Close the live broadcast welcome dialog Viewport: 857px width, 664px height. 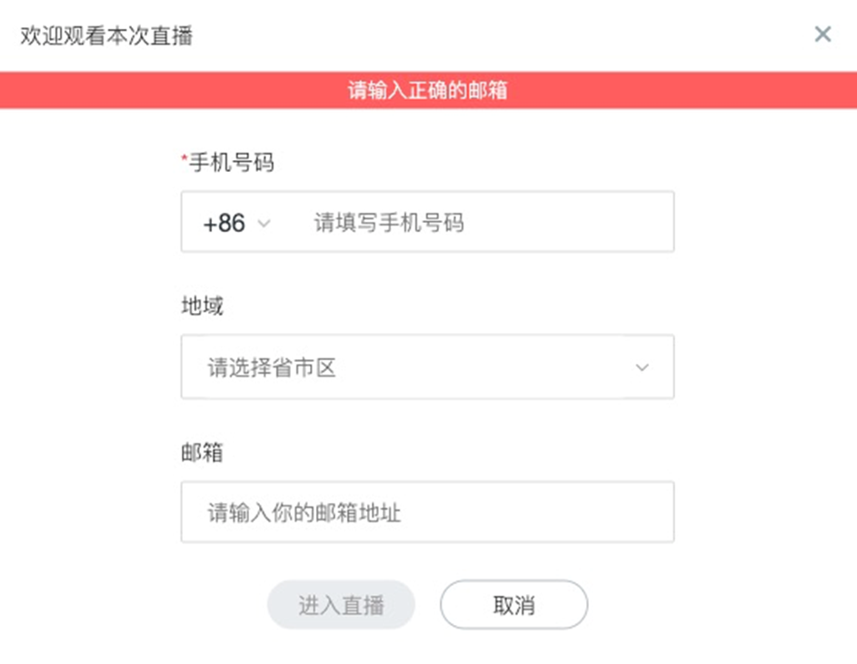(x=822, y=35)
